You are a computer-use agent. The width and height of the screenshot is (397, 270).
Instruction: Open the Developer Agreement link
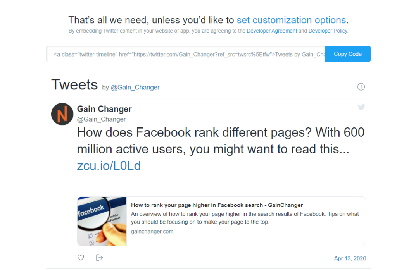[x=272, y=31]
